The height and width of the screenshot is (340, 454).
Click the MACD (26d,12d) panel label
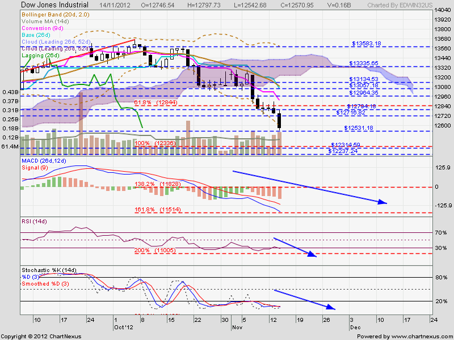coord(44,161)
